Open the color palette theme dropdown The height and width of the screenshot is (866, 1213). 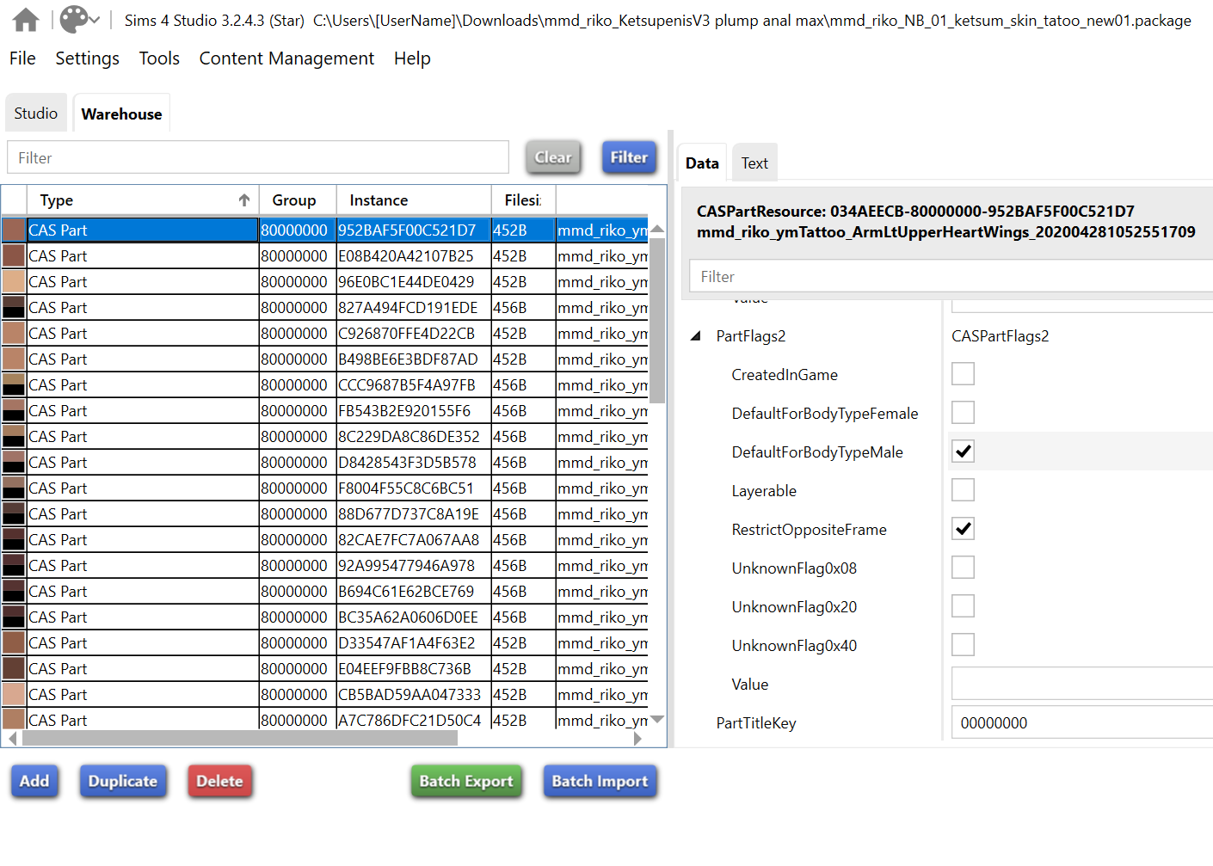pyautogui.click(x=80, y=20)
